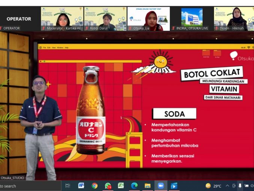
Task: Open the Movies & TV taskbar app
Action: click(x=174, y=186)
